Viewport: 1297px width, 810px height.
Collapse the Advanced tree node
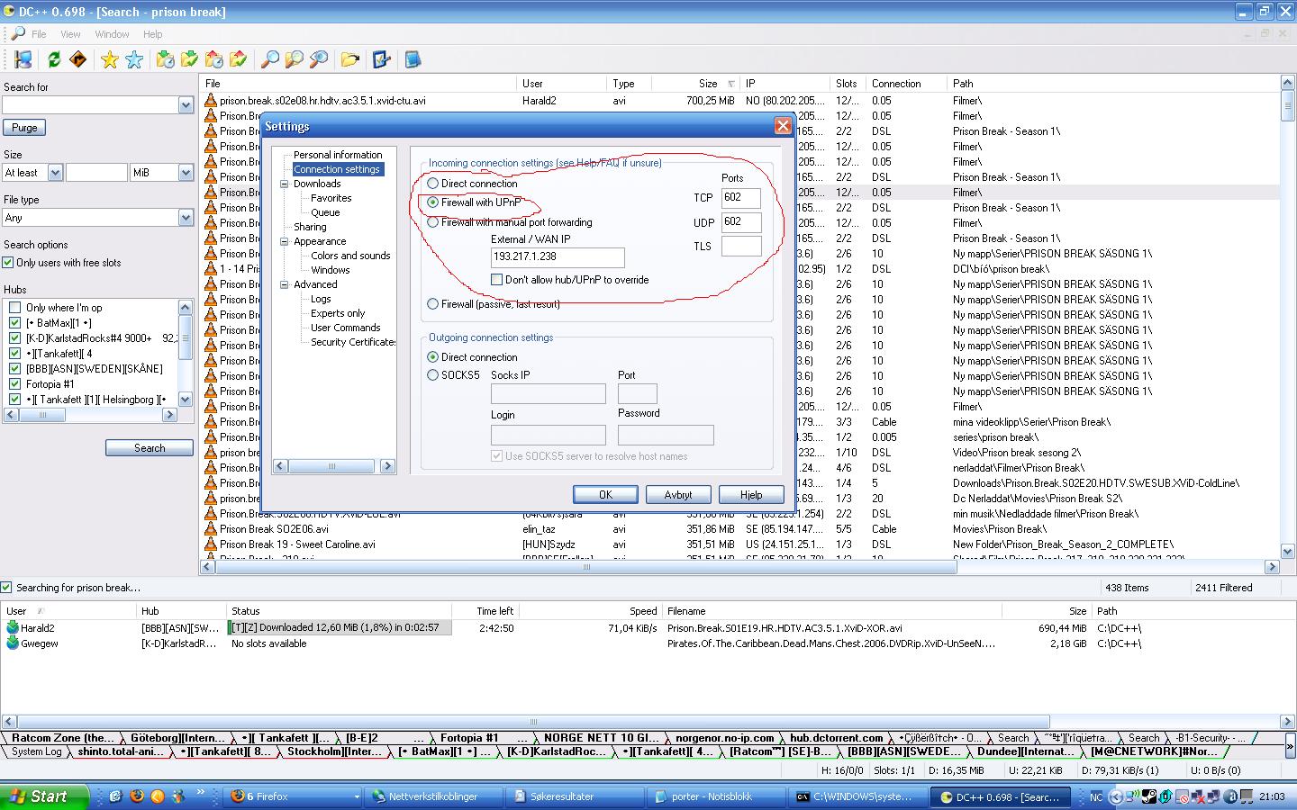[x=285, y=284]
